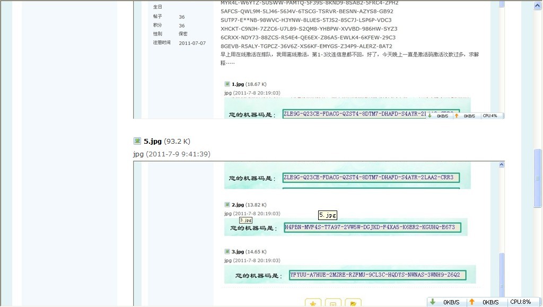Image resolution: width=543 pixels, height=307 pixels.
Task: Click the orange upload speed arrow at bottom
Action: [471, 302]
